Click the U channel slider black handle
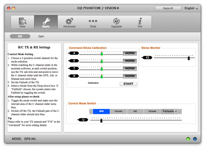 tap(101, 121)
